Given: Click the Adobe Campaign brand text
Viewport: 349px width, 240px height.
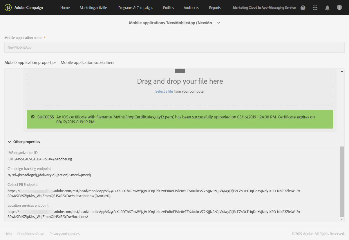Looking at the screenshot, I should click(x=29, y=8).
